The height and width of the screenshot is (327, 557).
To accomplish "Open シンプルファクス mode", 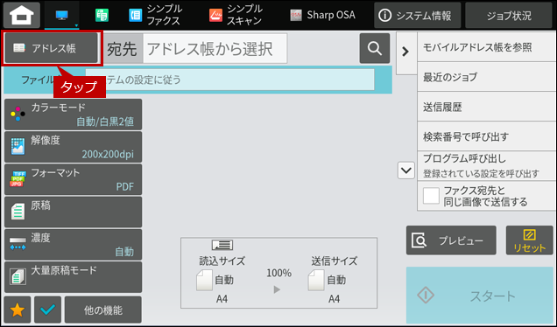I will (156, 15).
